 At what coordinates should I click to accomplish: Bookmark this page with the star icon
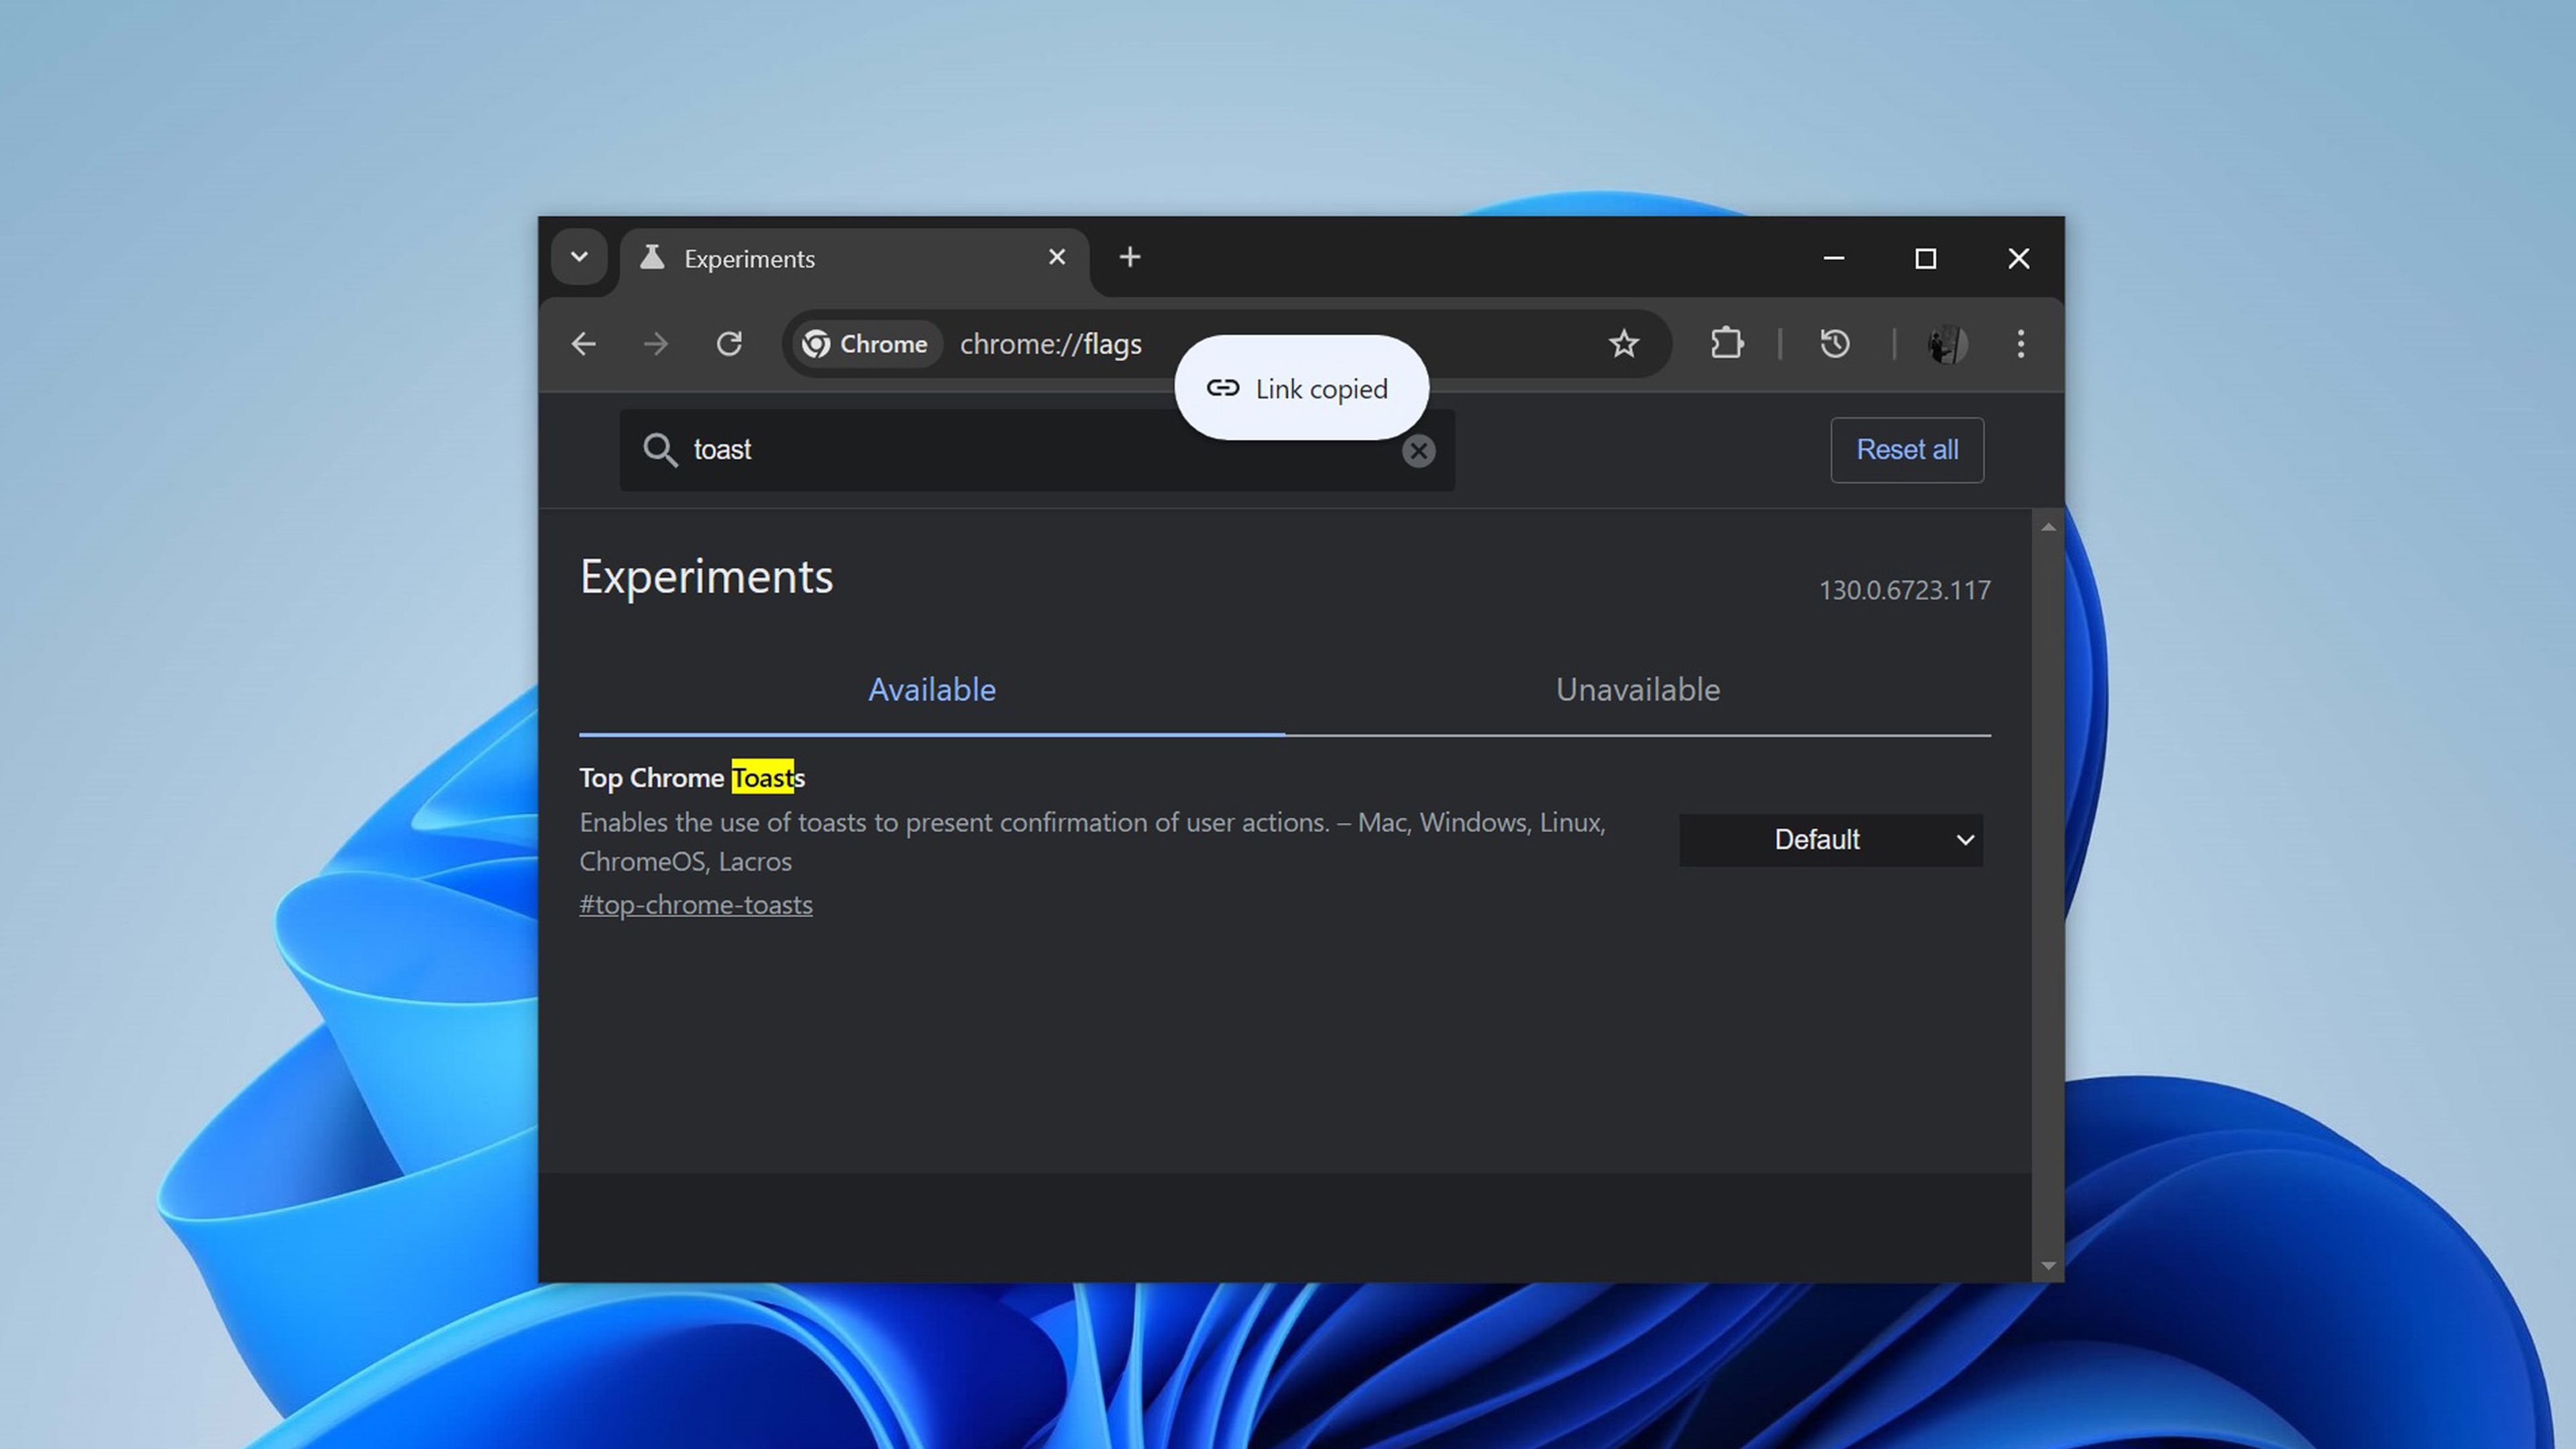click(x=1624, y=344)
